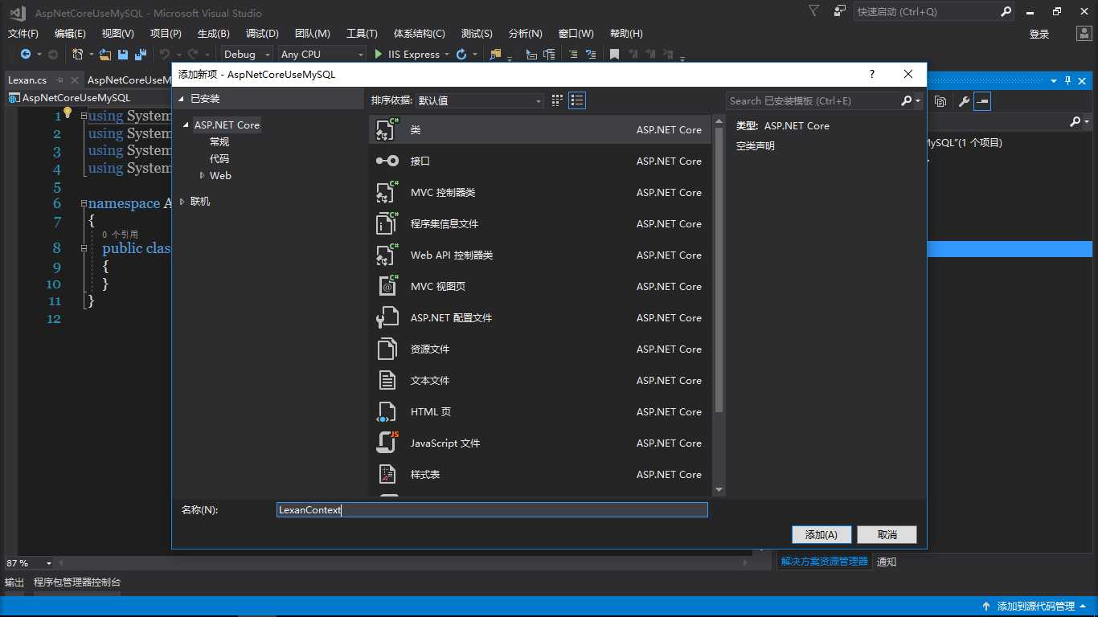Switch to the 通知 tab
The width and height of the screenshot is (1098, 617).
887,562
